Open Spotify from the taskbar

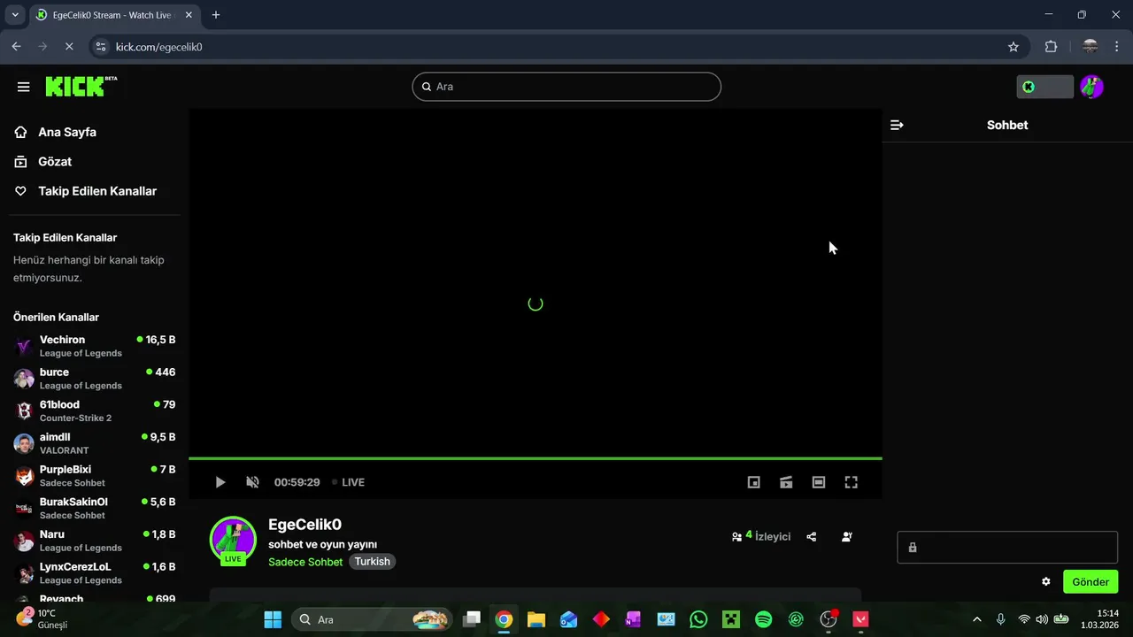764,619
